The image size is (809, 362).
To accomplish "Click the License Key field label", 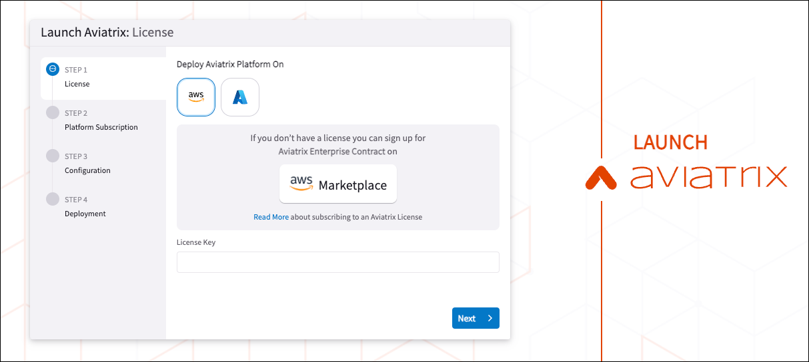I will pyautogui.click(x=196, y=242).
